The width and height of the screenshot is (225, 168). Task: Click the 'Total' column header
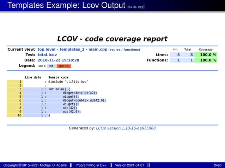point(187,50)
